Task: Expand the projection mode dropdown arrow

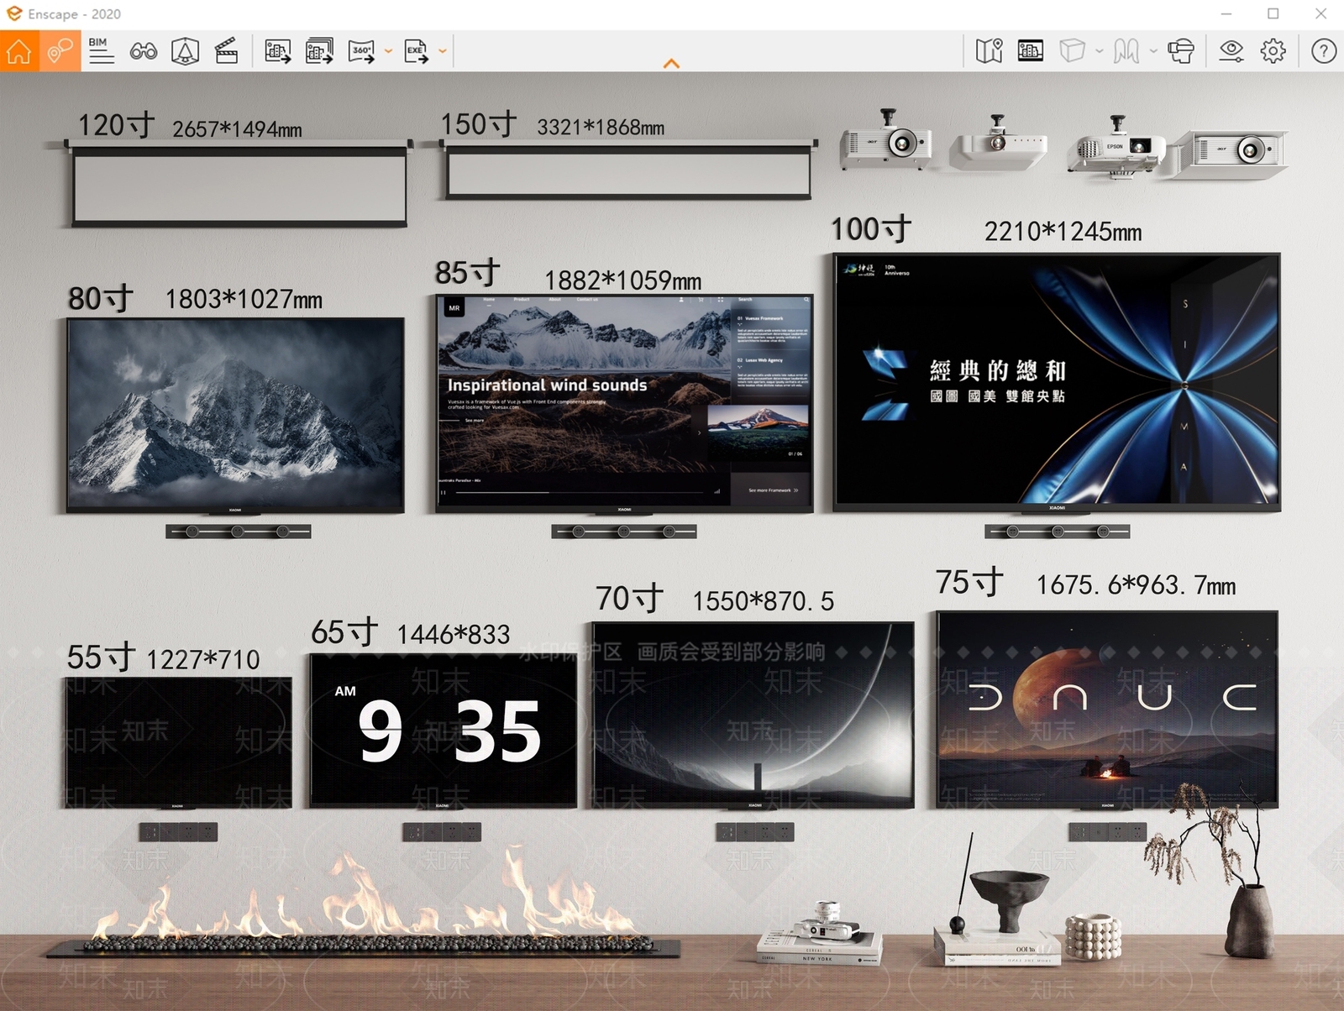Action: [x=1153, y=51]
